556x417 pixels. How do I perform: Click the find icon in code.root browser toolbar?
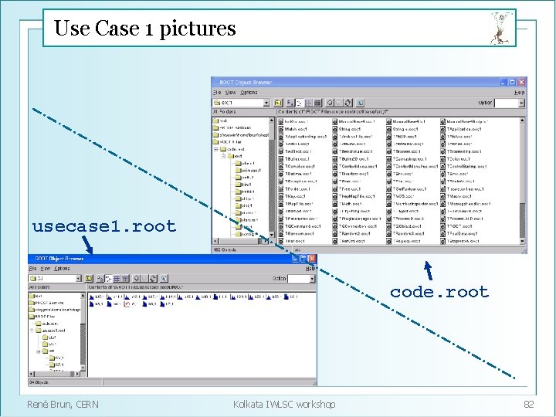360,103
